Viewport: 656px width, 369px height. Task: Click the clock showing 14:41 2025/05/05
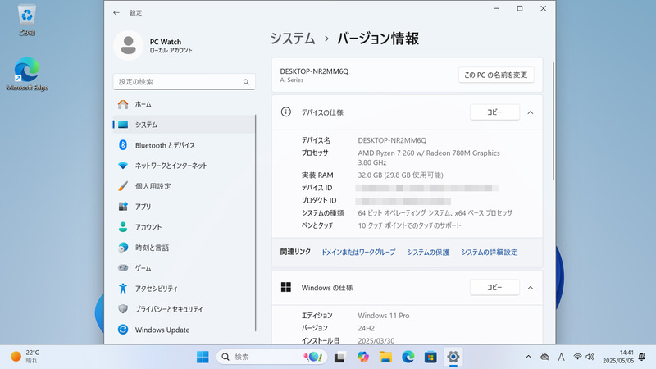(618, 357)
